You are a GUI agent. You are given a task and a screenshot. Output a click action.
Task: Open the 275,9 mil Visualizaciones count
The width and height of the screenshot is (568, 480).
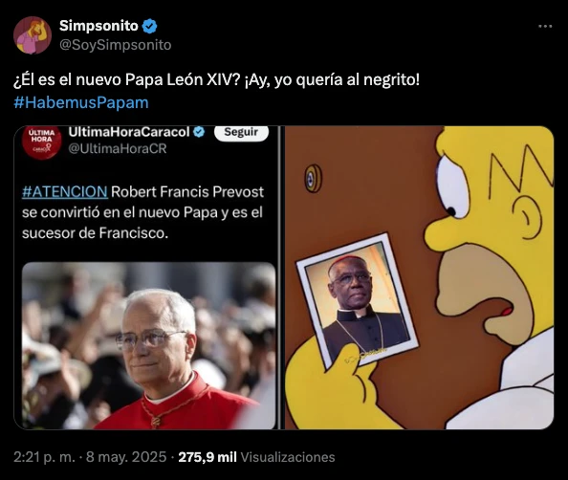coord(256,457)
